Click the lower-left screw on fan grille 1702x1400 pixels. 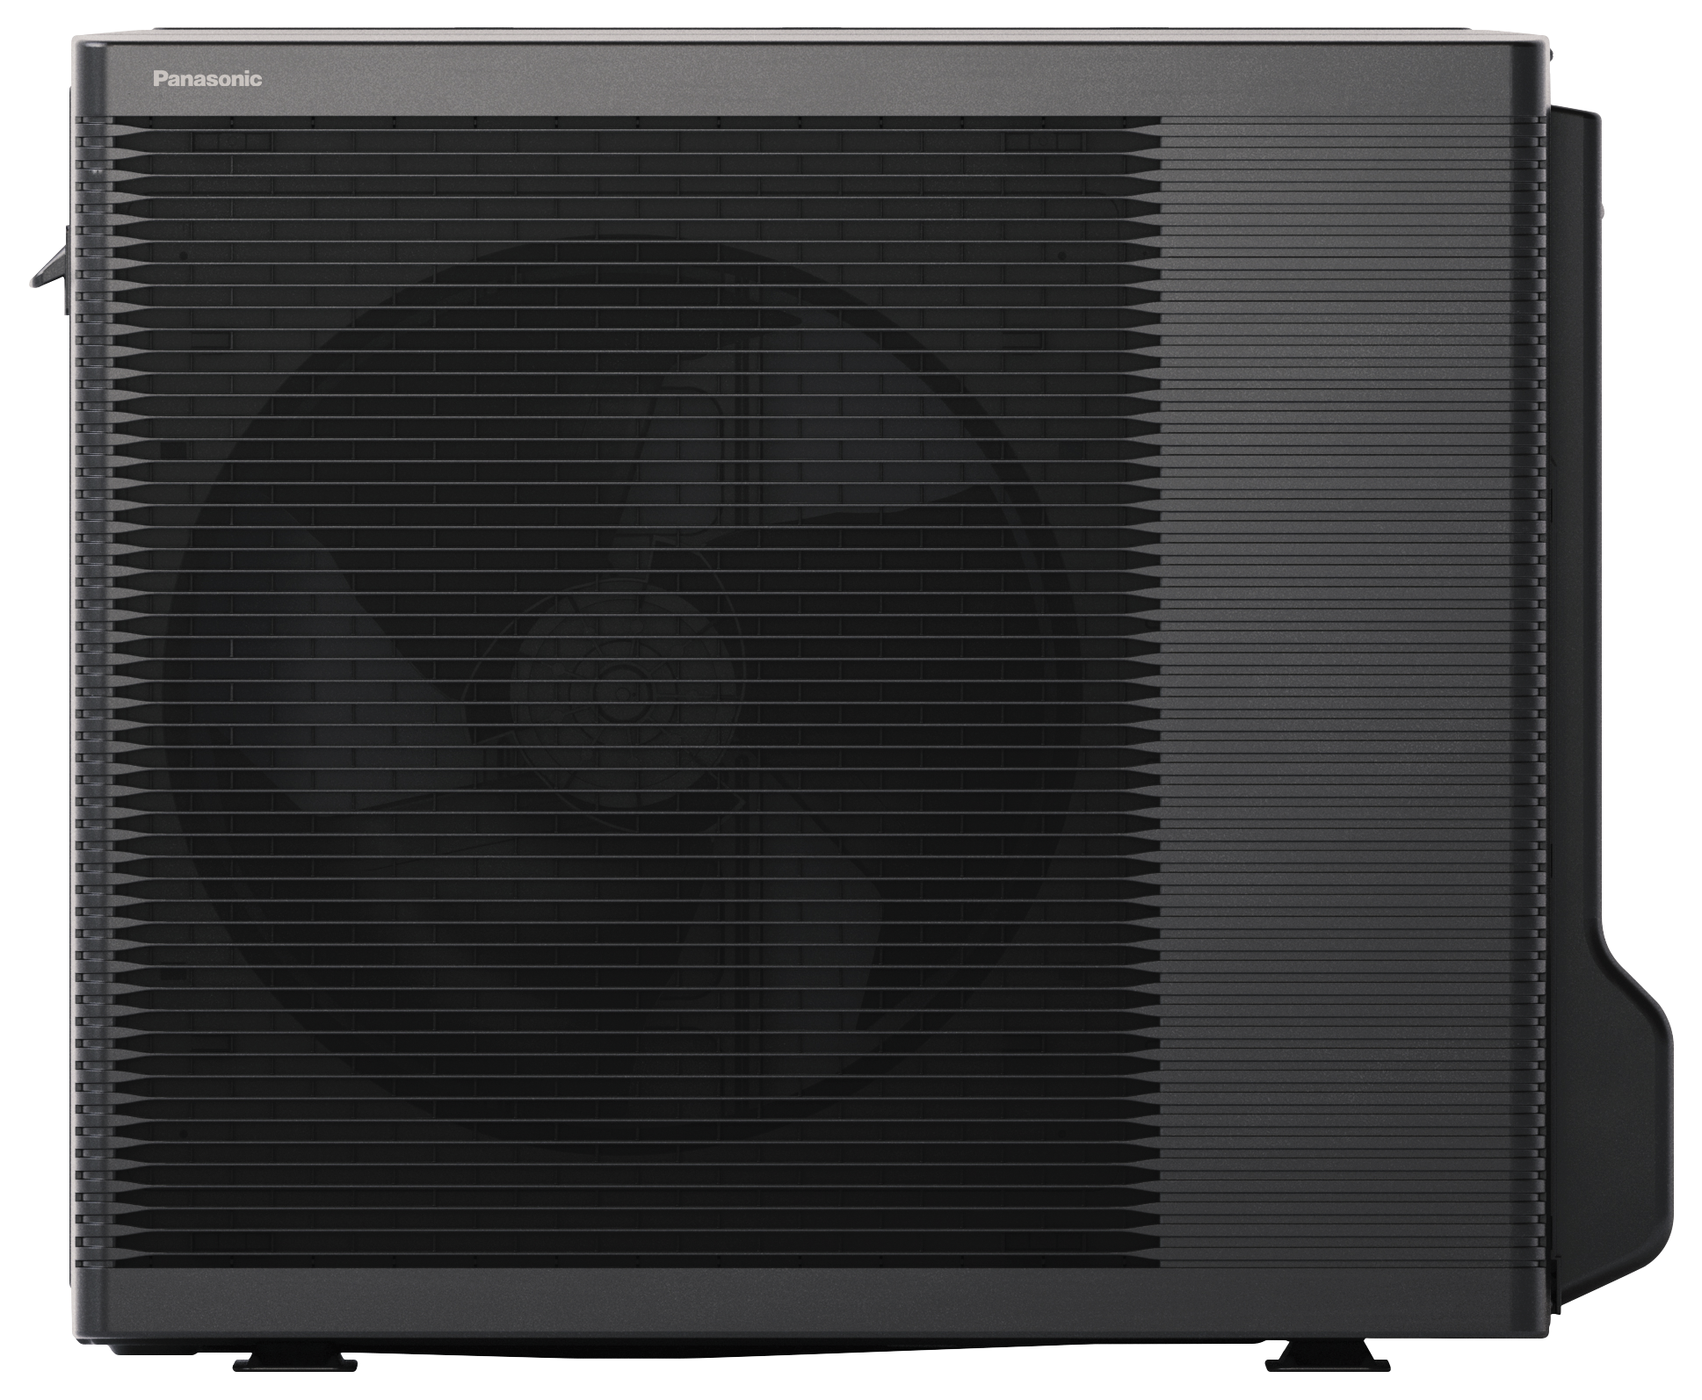[184, 1133]
